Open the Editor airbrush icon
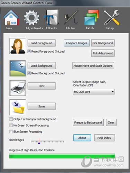130x173 pixels. 71,17
